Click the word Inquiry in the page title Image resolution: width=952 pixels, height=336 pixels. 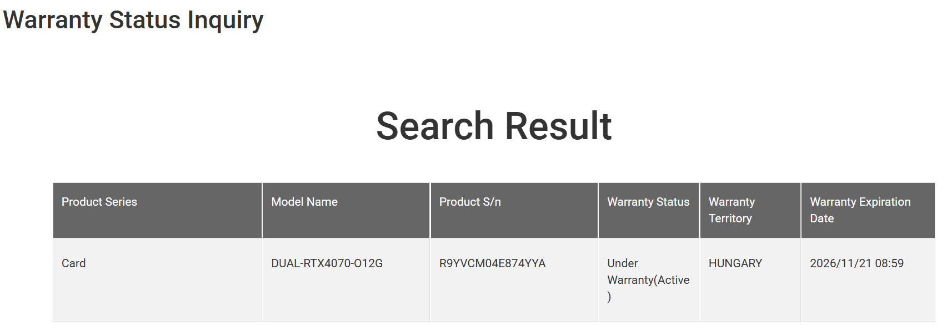(x=225, y=20)
